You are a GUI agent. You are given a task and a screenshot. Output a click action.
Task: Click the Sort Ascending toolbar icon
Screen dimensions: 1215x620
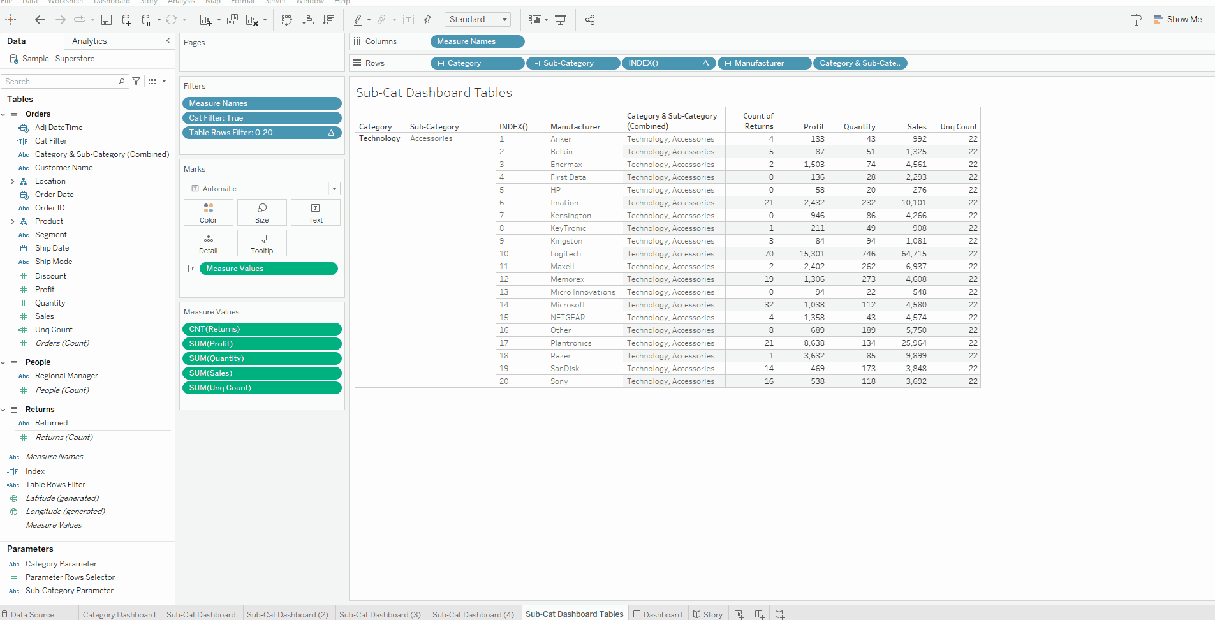pyautogui.click(x=308, y=20)
